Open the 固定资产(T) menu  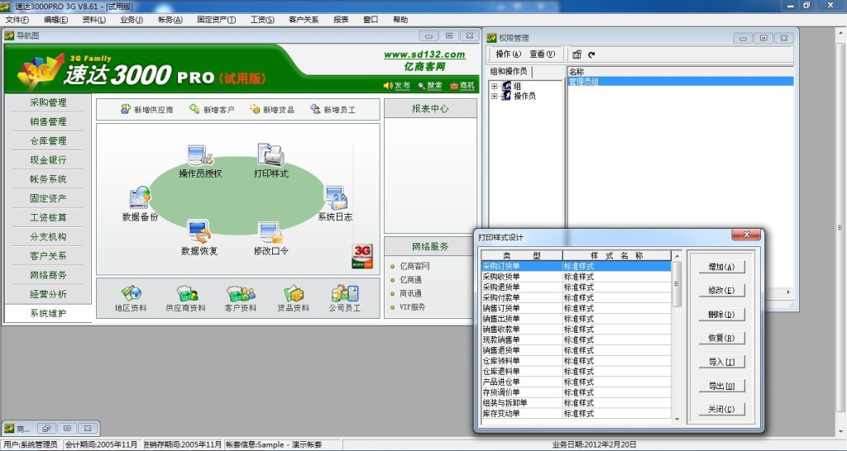pos(216,20)
